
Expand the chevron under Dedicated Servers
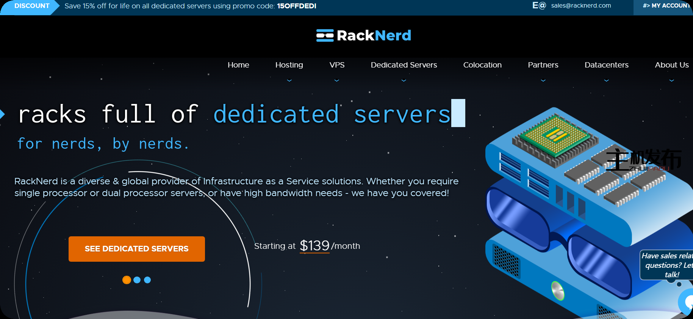tap(404, 80)
